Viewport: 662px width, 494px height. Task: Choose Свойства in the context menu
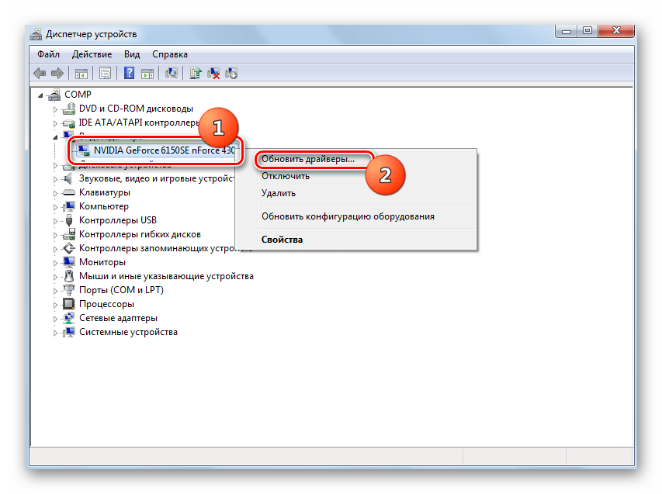pos(282,240)
